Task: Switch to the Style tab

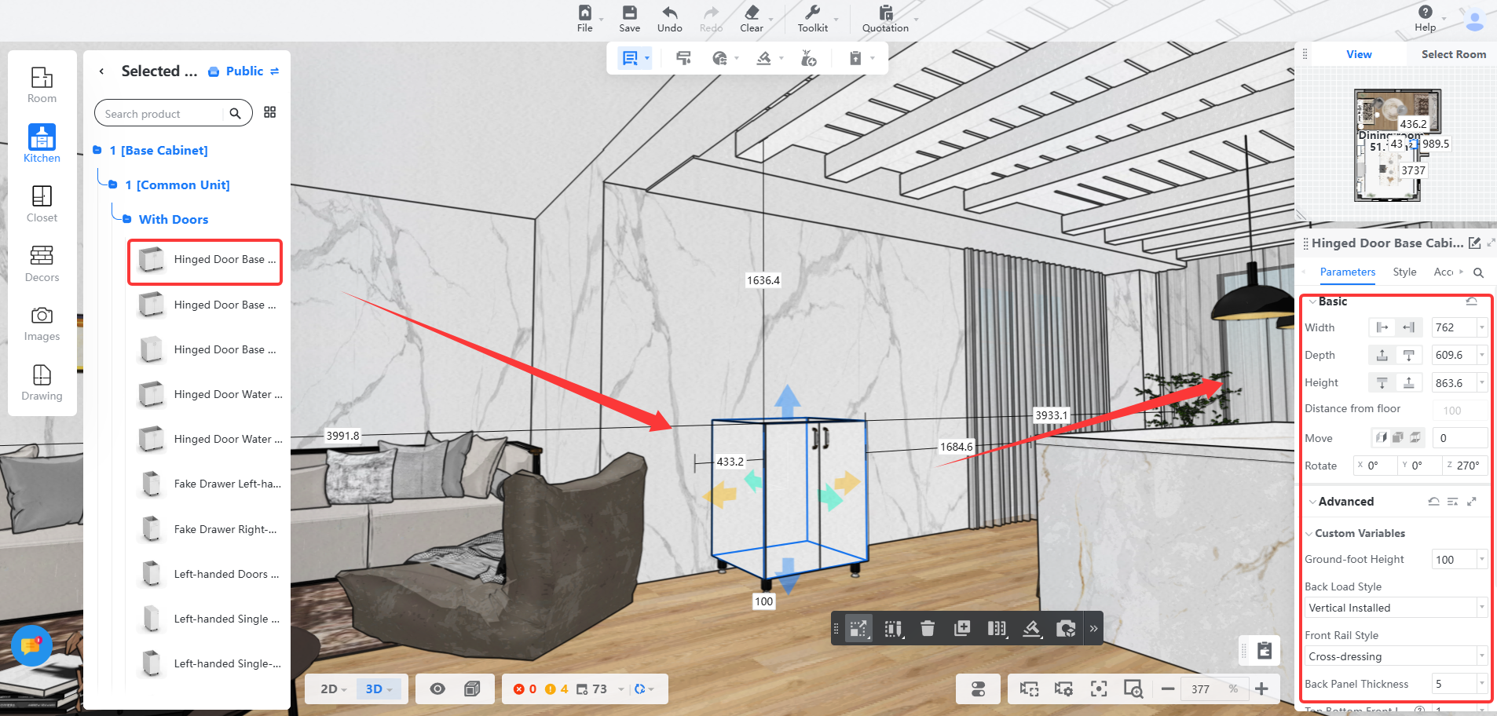Action: (1404, 272)
